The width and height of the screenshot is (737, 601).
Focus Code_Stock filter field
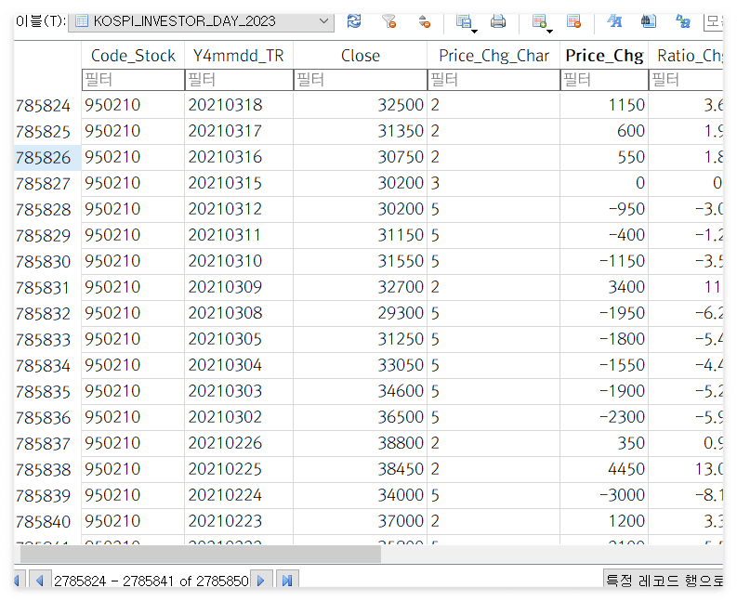point(133,80)
